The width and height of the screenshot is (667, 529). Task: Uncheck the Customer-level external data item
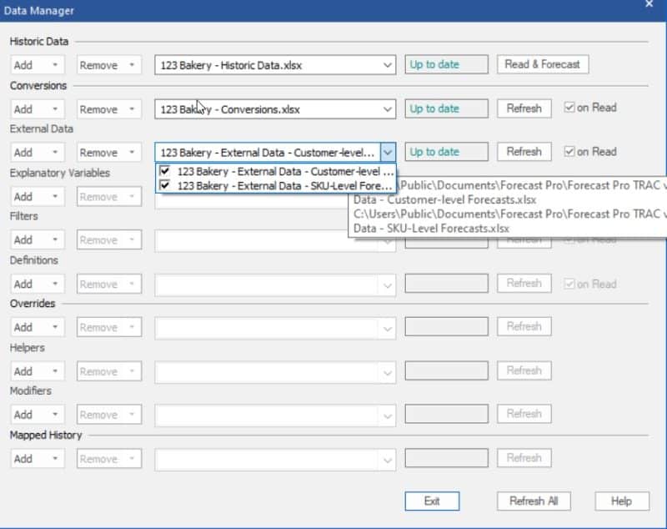(164, 170)
